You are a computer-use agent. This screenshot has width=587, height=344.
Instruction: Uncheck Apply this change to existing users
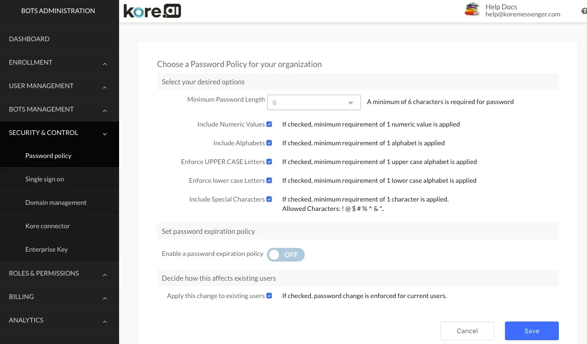click(x=269, y=295)
